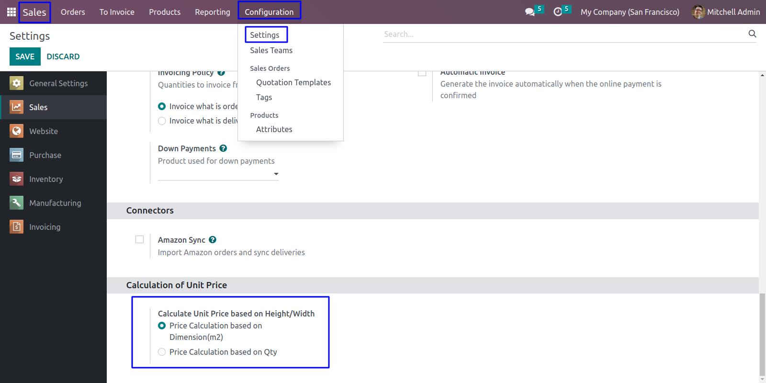This screenshot has width=766, height=383.
Task: Open the apps grid menu icon
Action: click(x=11, y=12)
